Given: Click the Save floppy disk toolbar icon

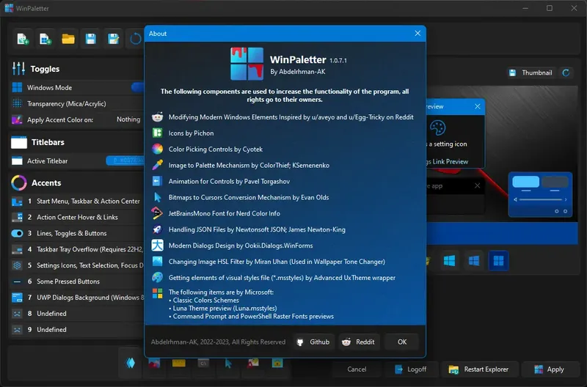Looking at the screenshot, I should [90, 39].
